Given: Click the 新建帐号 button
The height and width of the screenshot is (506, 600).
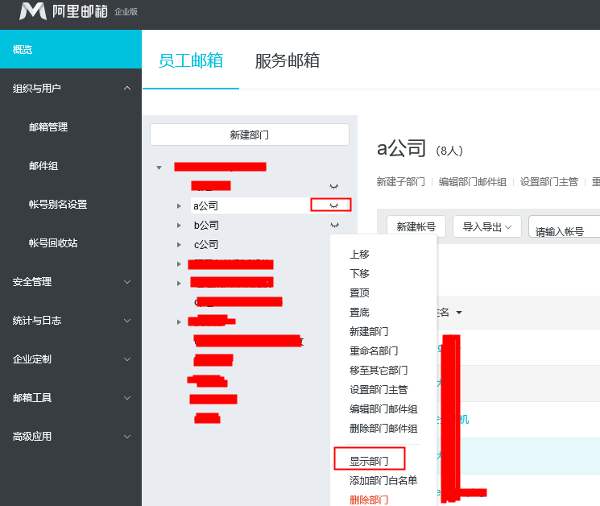Looking at the screenshot, I should click(x=416, y=227).
